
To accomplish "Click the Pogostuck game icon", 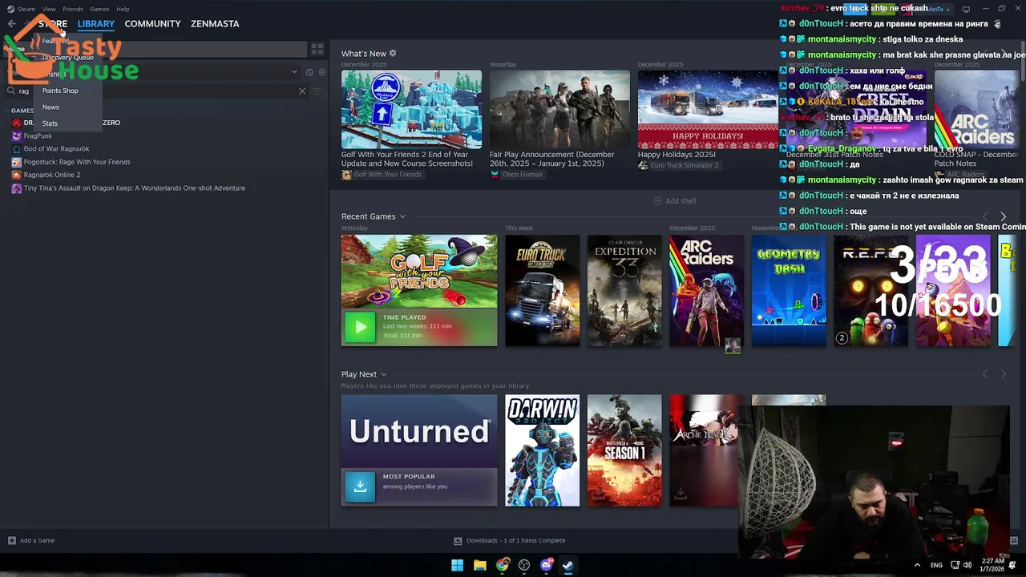I will pos(17,162).
